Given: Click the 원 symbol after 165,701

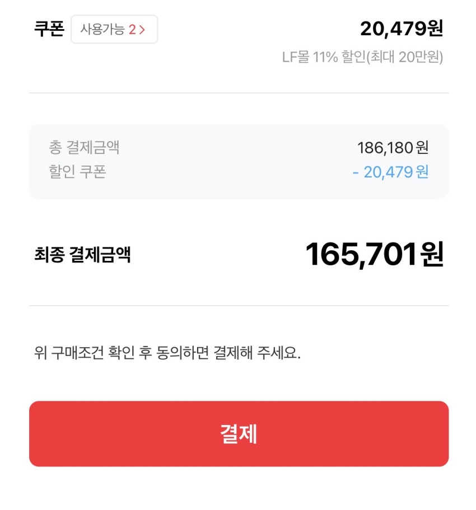Looking at the screenshot, I should [x=432, y=255].
